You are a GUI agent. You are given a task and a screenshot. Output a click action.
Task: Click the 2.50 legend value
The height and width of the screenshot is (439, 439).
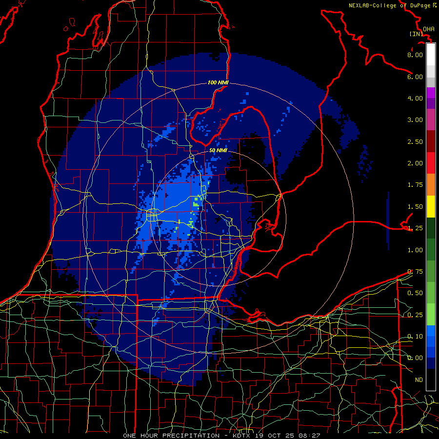(x=415, y=141)
